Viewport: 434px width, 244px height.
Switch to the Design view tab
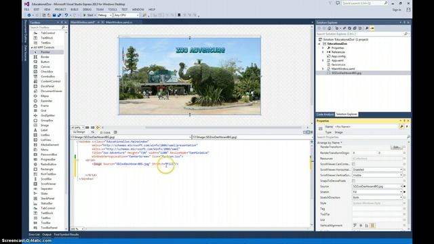79,132
